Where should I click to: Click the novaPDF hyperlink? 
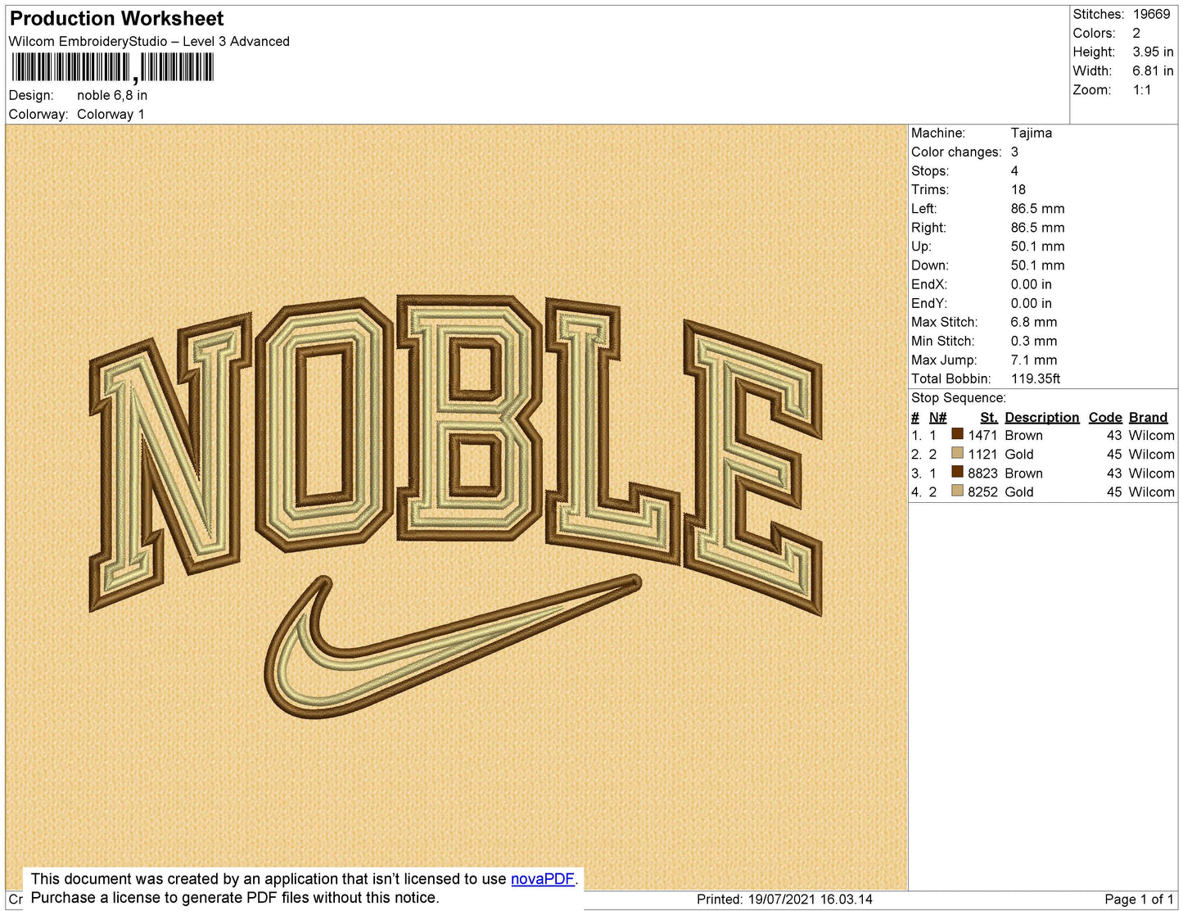click(543, 879)
